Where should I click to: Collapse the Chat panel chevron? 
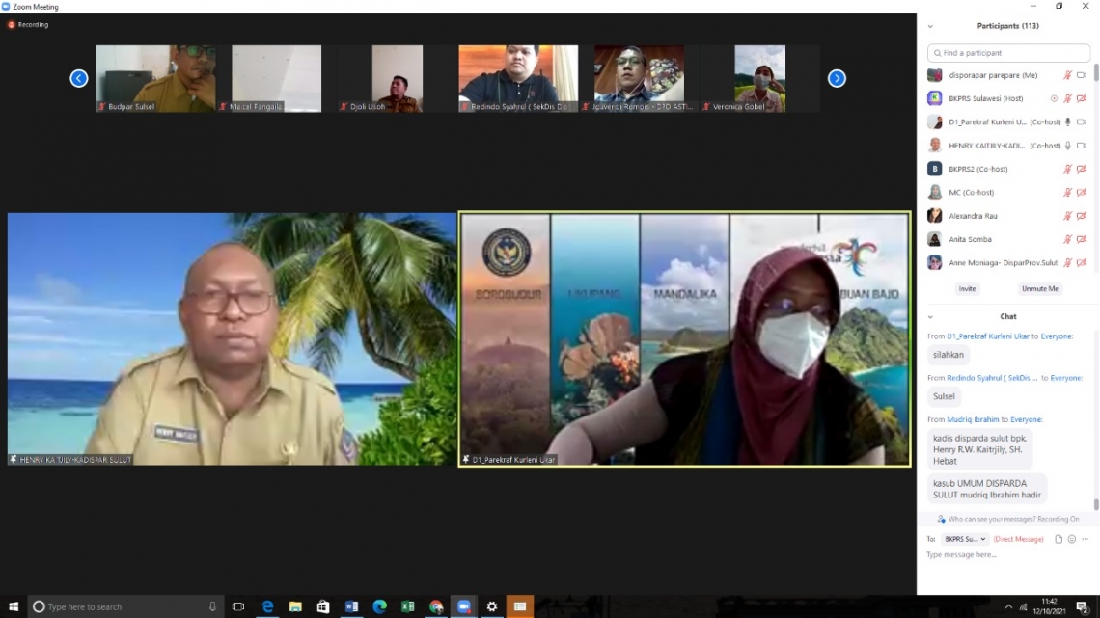pos(930,316)
